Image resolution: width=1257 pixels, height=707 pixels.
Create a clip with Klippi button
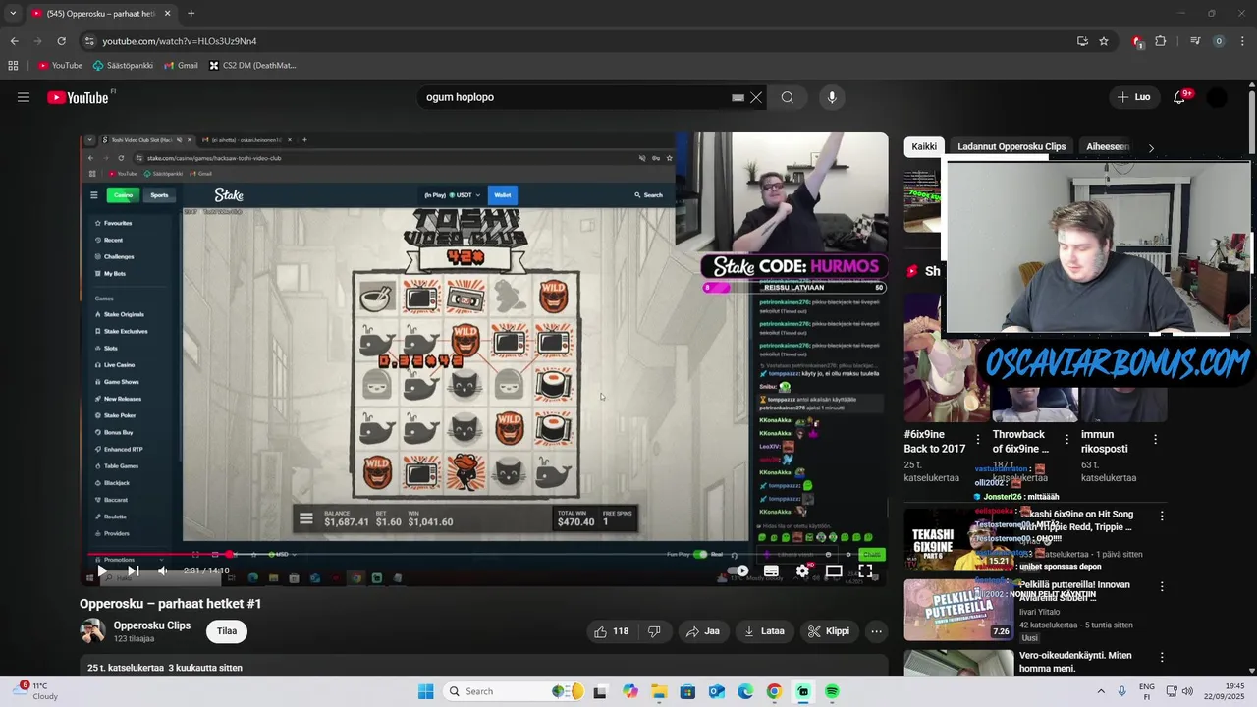pyautogui.click(x=829, y=631)
